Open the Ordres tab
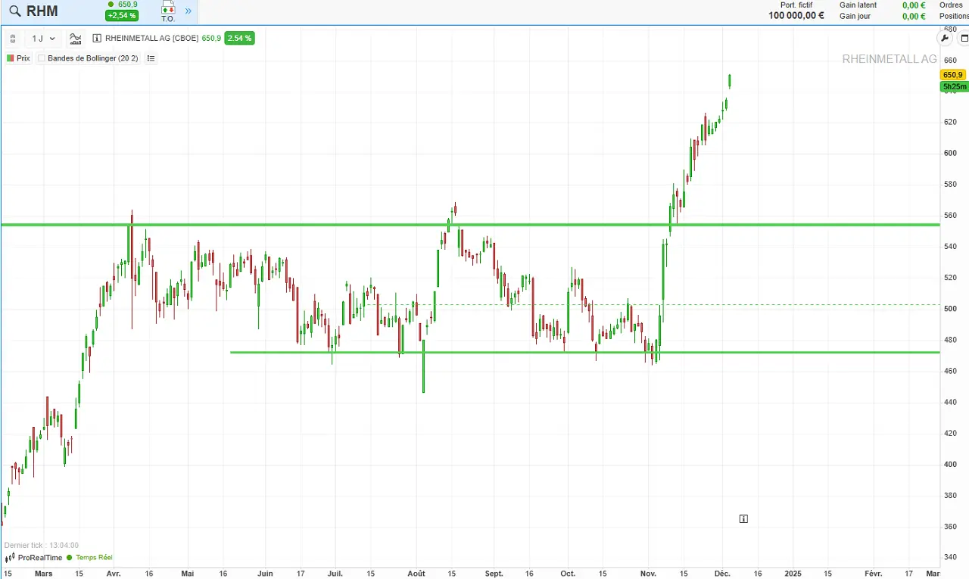This screenshot has width=969, height=579. pos(950,5)
